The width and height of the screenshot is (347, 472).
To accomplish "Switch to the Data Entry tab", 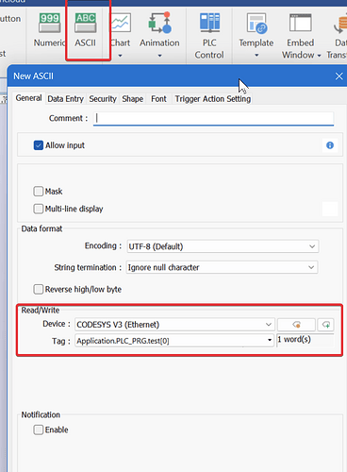I will tap(65, 99).
